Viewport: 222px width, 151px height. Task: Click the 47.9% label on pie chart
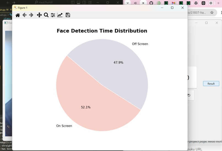118,63
